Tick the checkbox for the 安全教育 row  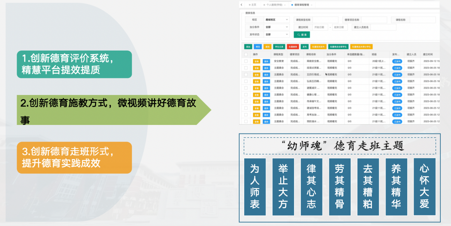click(246, 61)
